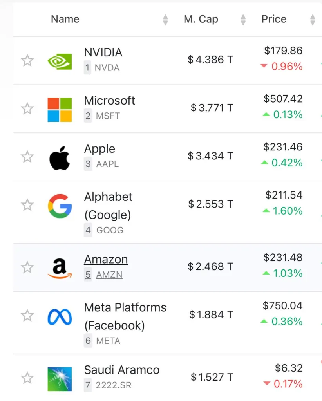Click the NVIDIA logo icon
The width and height of the screenshot is (322, 401).
pos(60,61)
